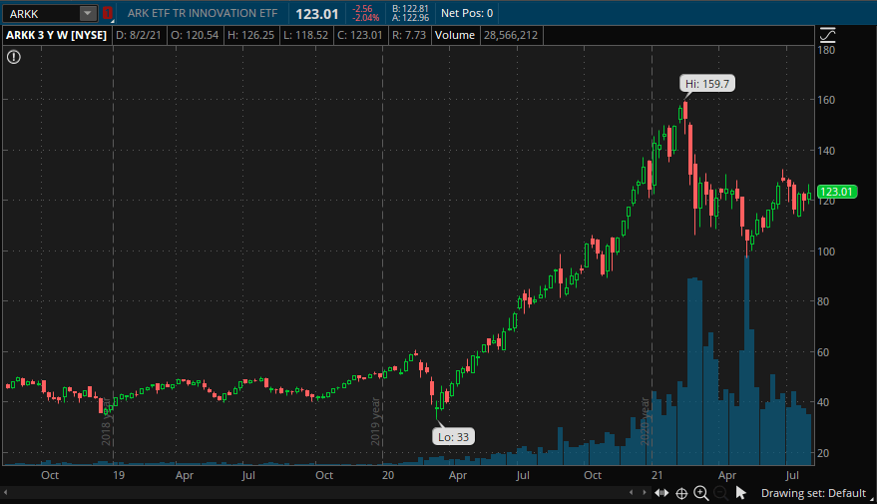Select the pointer cursor tool

(741, 493)
